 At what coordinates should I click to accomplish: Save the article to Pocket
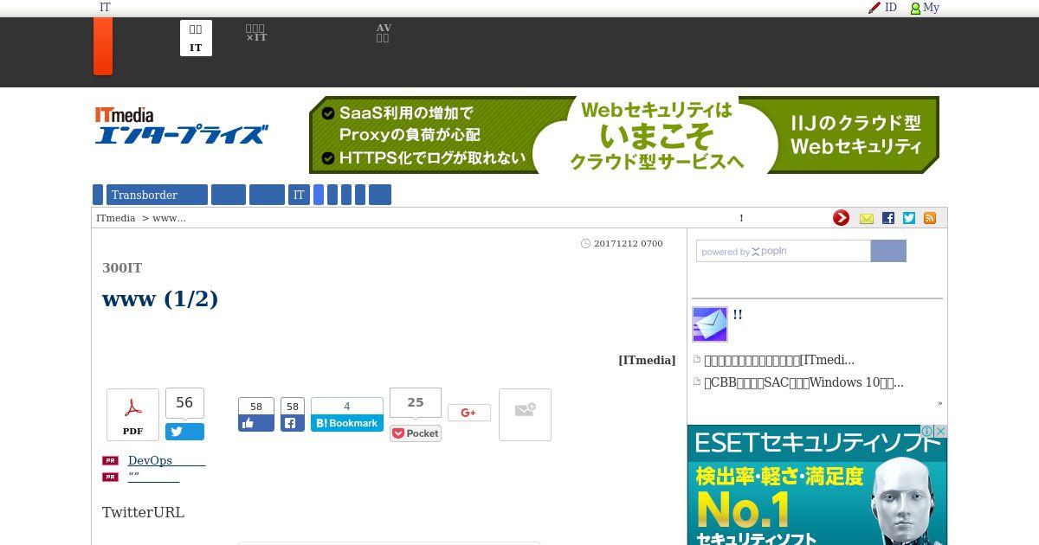pyautogui.click(x=416, y=433)
